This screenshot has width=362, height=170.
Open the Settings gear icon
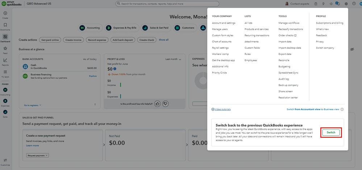[x=346, y=4]
